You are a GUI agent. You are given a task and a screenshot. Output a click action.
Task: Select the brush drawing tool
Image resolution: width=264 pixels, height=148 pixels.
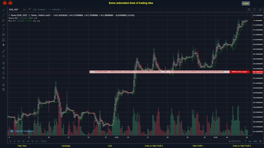coord(4,25)
